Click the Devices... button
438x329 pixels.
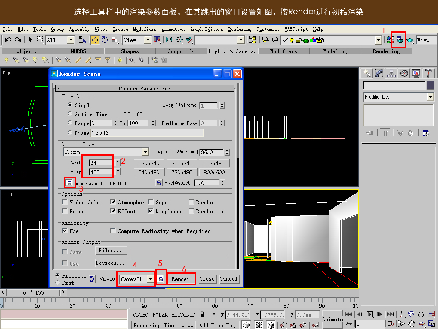(111, 263)
